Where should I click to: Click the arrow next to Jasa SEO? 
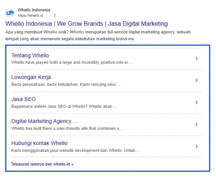pos(197,102)
